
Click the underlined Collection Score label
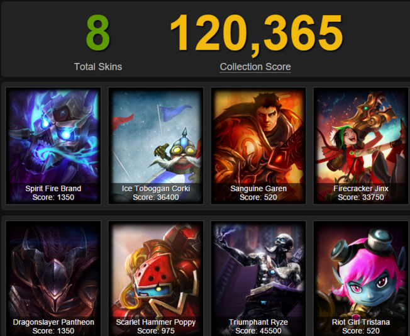pos(255,67)
